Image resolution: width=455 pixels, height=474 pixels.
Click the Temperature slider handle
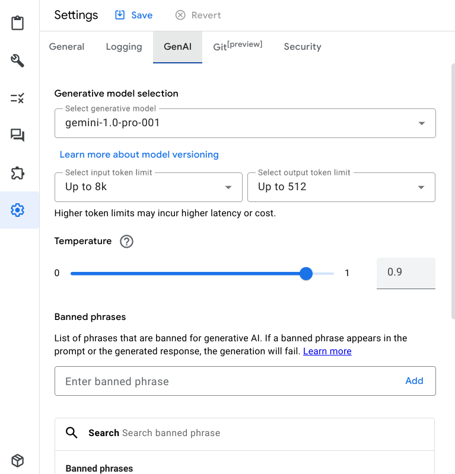pyautogui.click(x=306, y=273)
